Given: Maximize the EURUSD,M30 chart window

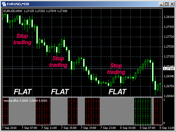Looking at the screenshot, I should (x=166, y=4).
